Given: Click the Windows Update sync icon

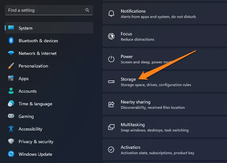Looking at the screenshot, I should [11, 154].
